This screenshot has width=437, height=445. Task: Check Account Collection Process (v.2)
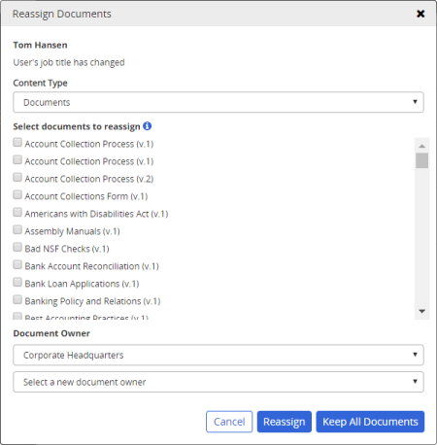coord(17,177)
